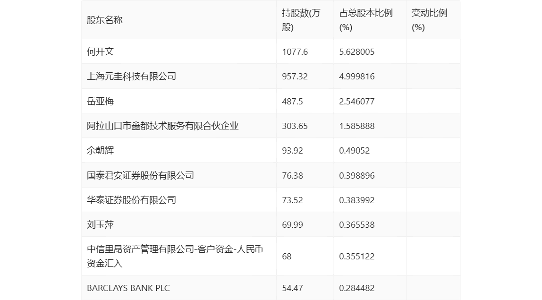Screen dimensions: 542x300
Task: Select shareholder name 刘玉萍
Action: [x=100, y=224]
